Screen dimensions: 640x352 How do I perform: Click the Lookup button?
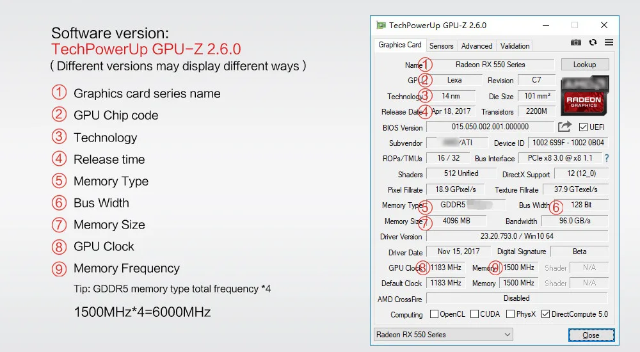[585, 65]
